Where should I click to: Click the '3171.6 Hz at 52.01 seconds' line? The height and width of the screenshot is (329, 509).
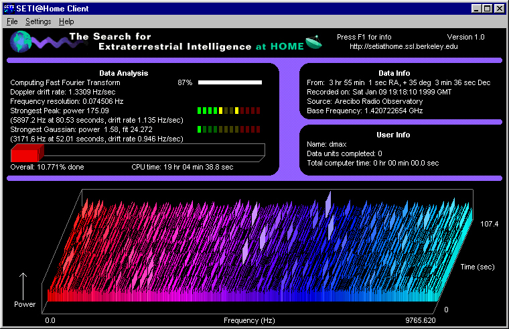[x=96, y=139]
